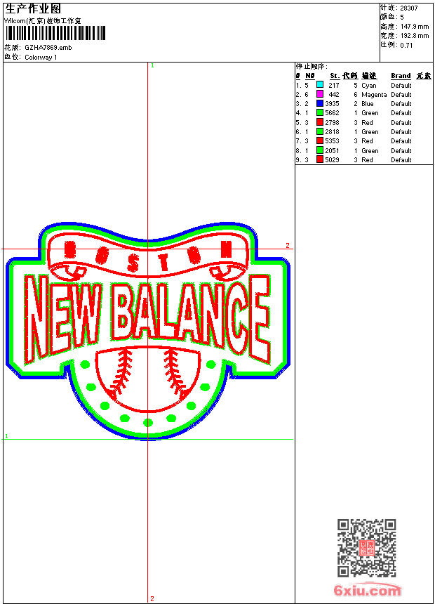The height and width of the screenshot is (604, 435).
Task: Click the red swatch beside stitch count 5353
Action: [x=319, y=140]
